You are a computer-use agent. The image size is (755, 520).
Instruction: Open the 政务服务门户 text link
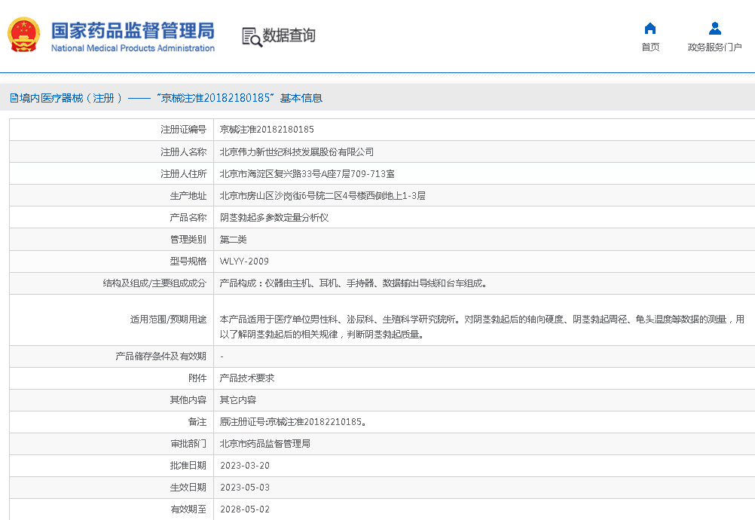[714, 47]
